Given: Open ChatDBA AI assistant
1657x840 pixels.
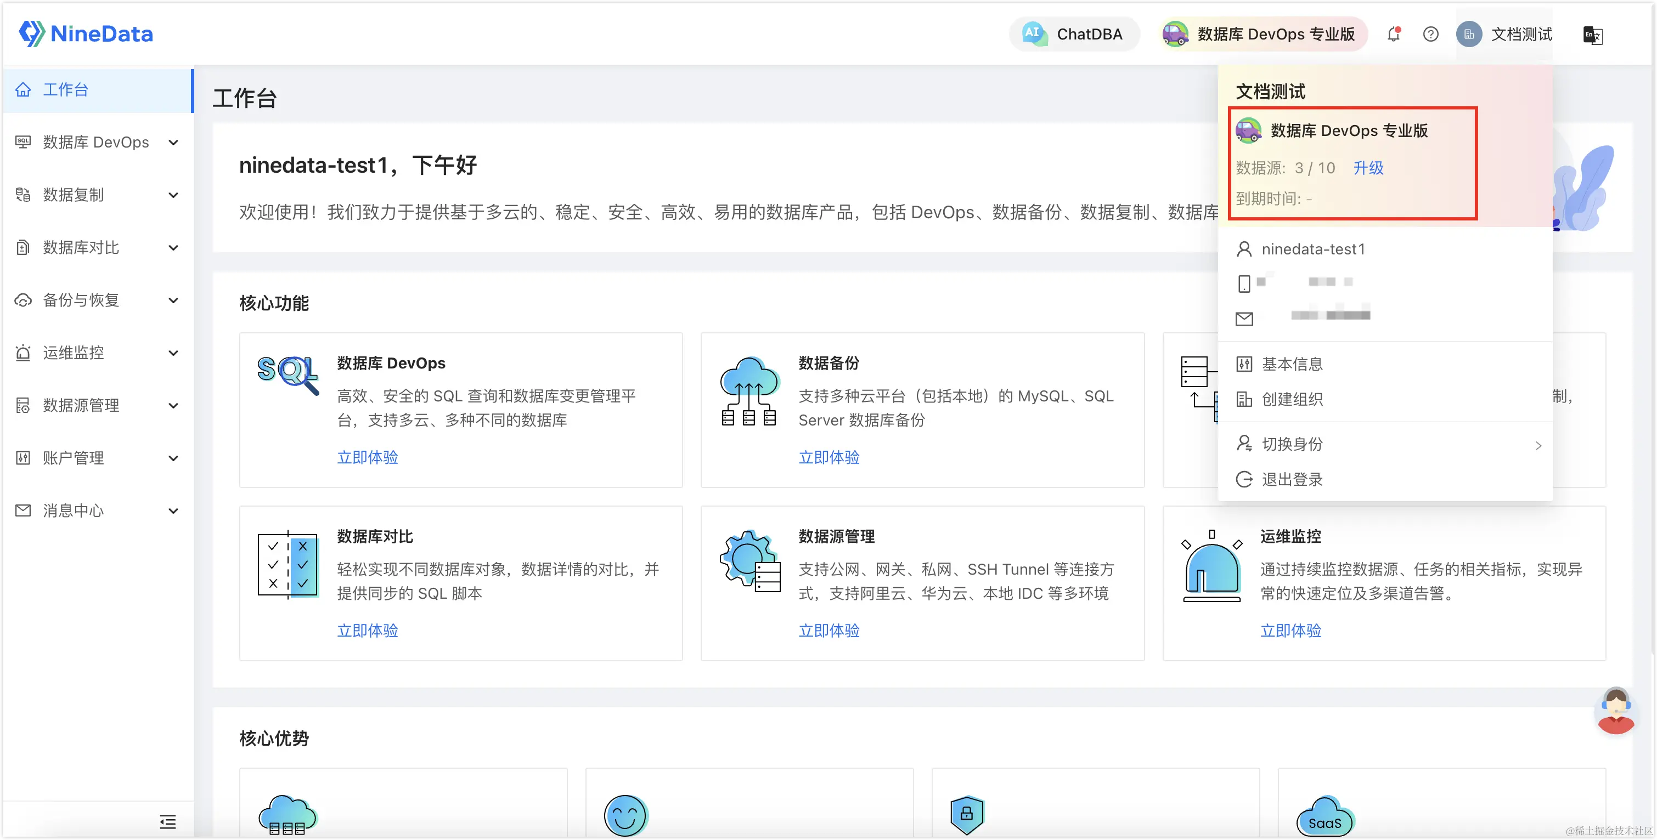Looking at the screenshot, I should [x=1074, y=34].
